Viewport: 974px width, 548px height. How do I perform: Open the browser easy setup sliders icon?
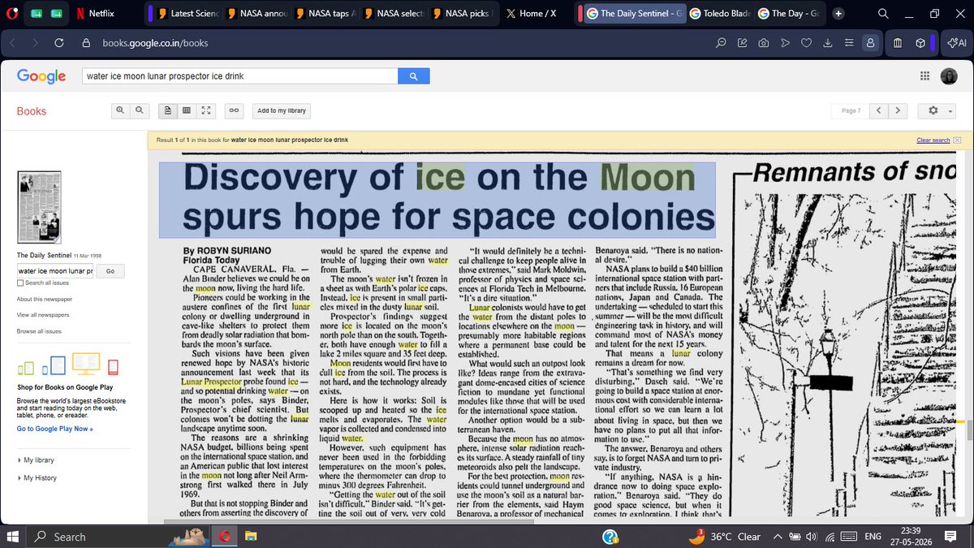pos(848,43)
